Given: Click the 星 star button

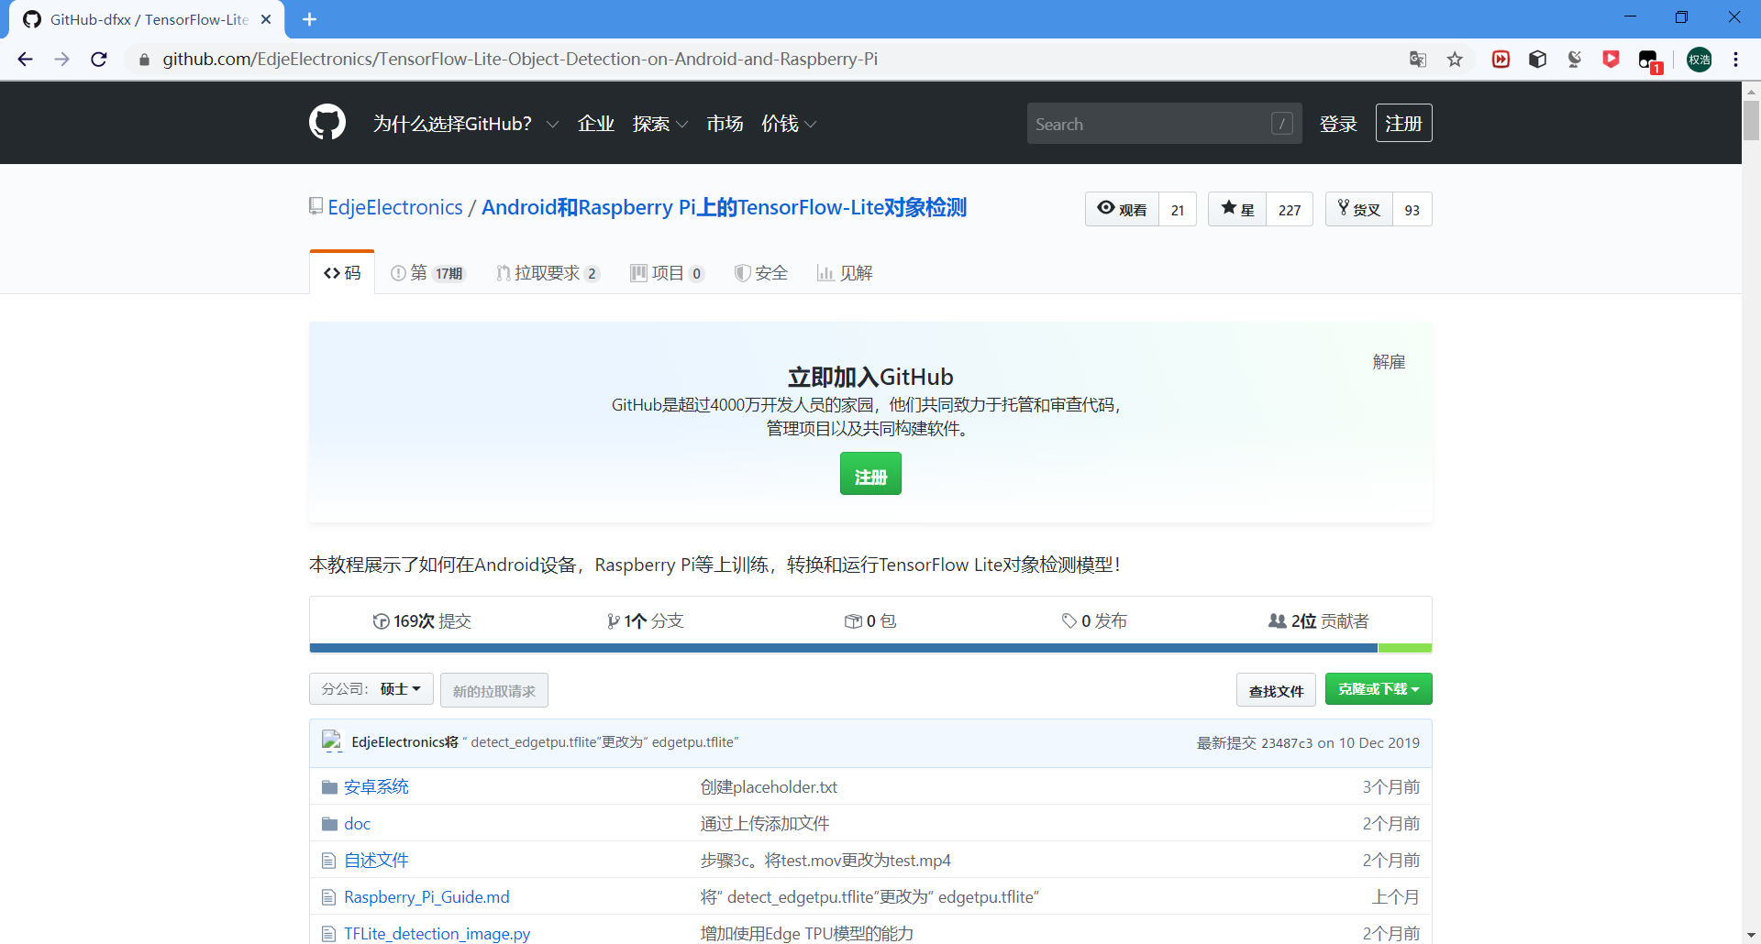Looking at the screenshot, I should (x=1237, y=209).
